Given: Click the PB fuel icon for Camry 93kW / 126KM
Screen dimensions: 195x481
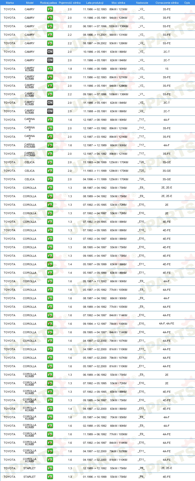Looking at the screenshot, I should (x=50, y=43).
